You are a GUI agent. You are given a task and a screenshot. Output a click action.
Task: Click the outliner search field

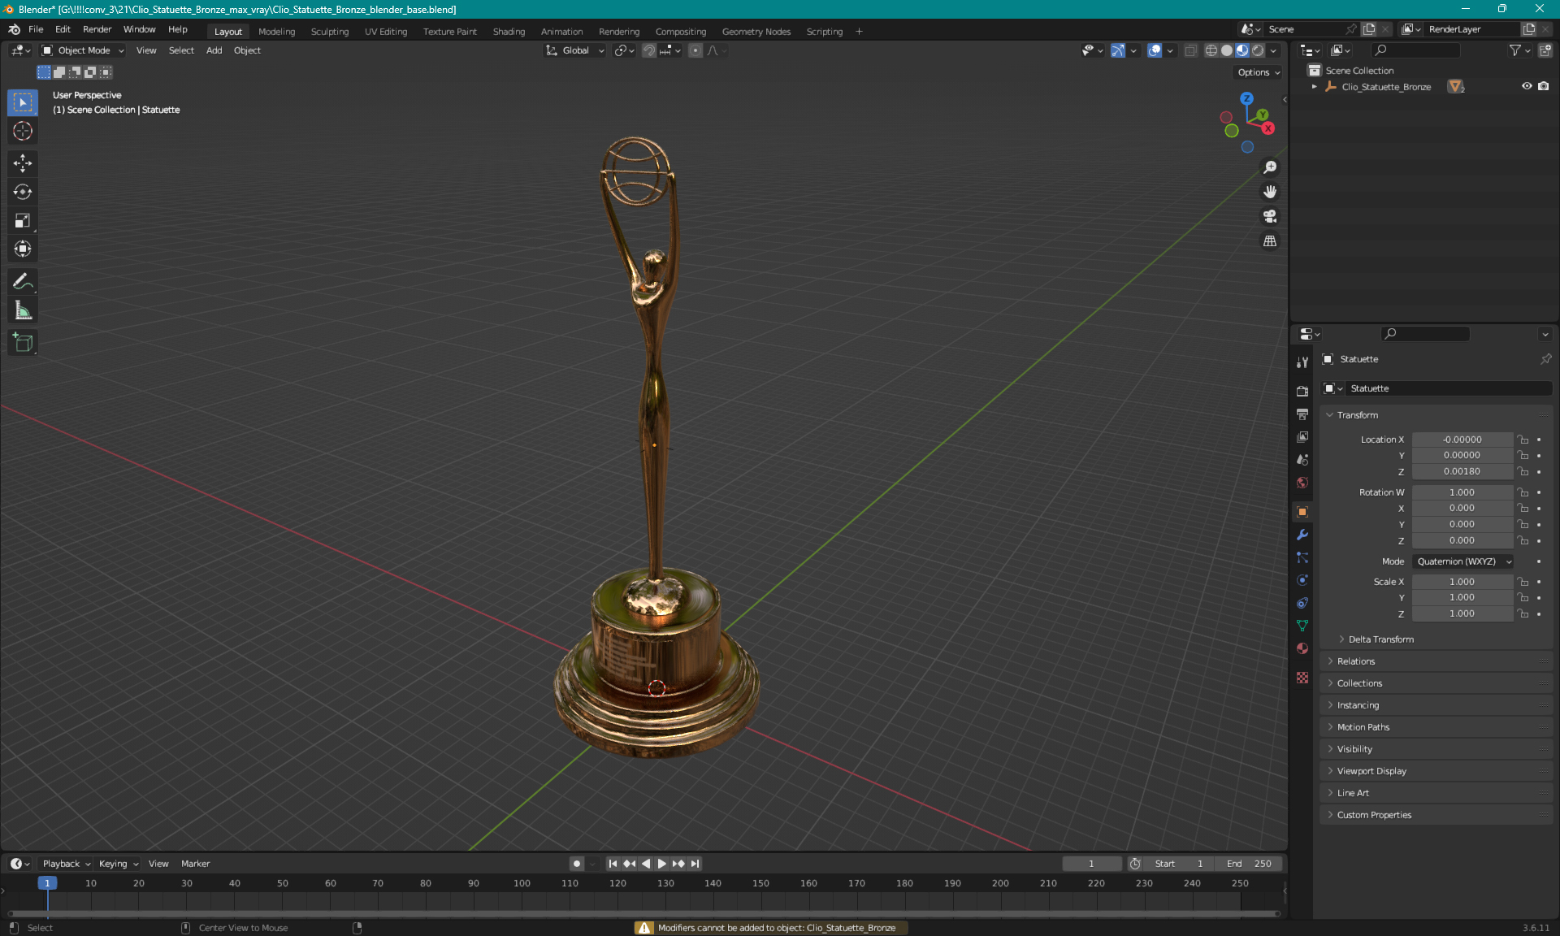click(x=1415, y=50)
